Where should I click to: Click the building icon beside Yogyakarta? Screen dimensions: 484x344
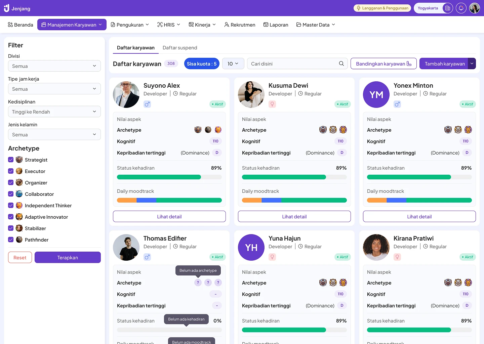pyautogui.click(x=447, y=8)
